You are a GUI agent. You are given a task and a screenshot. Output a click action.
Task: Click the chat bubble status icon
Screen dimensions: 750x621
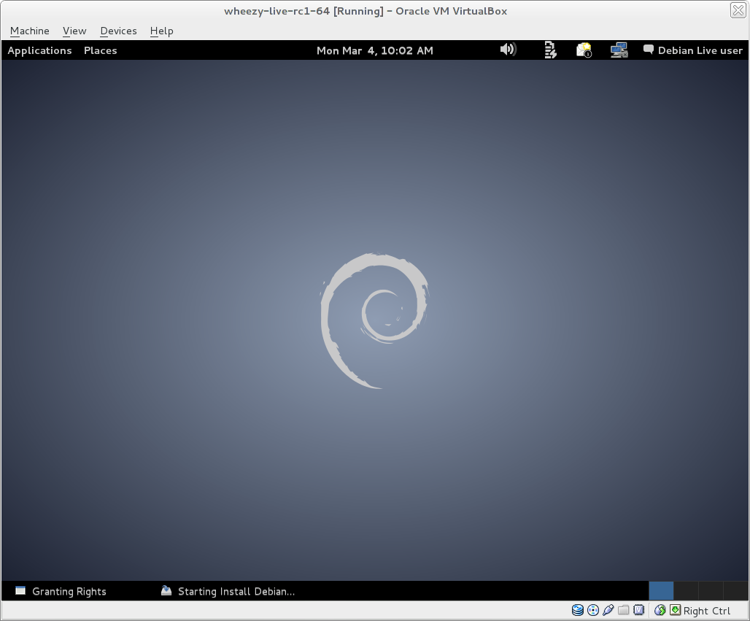[x=648, y=50]
